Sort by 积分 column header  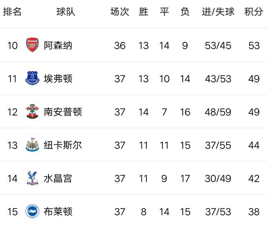click(254, 12)
